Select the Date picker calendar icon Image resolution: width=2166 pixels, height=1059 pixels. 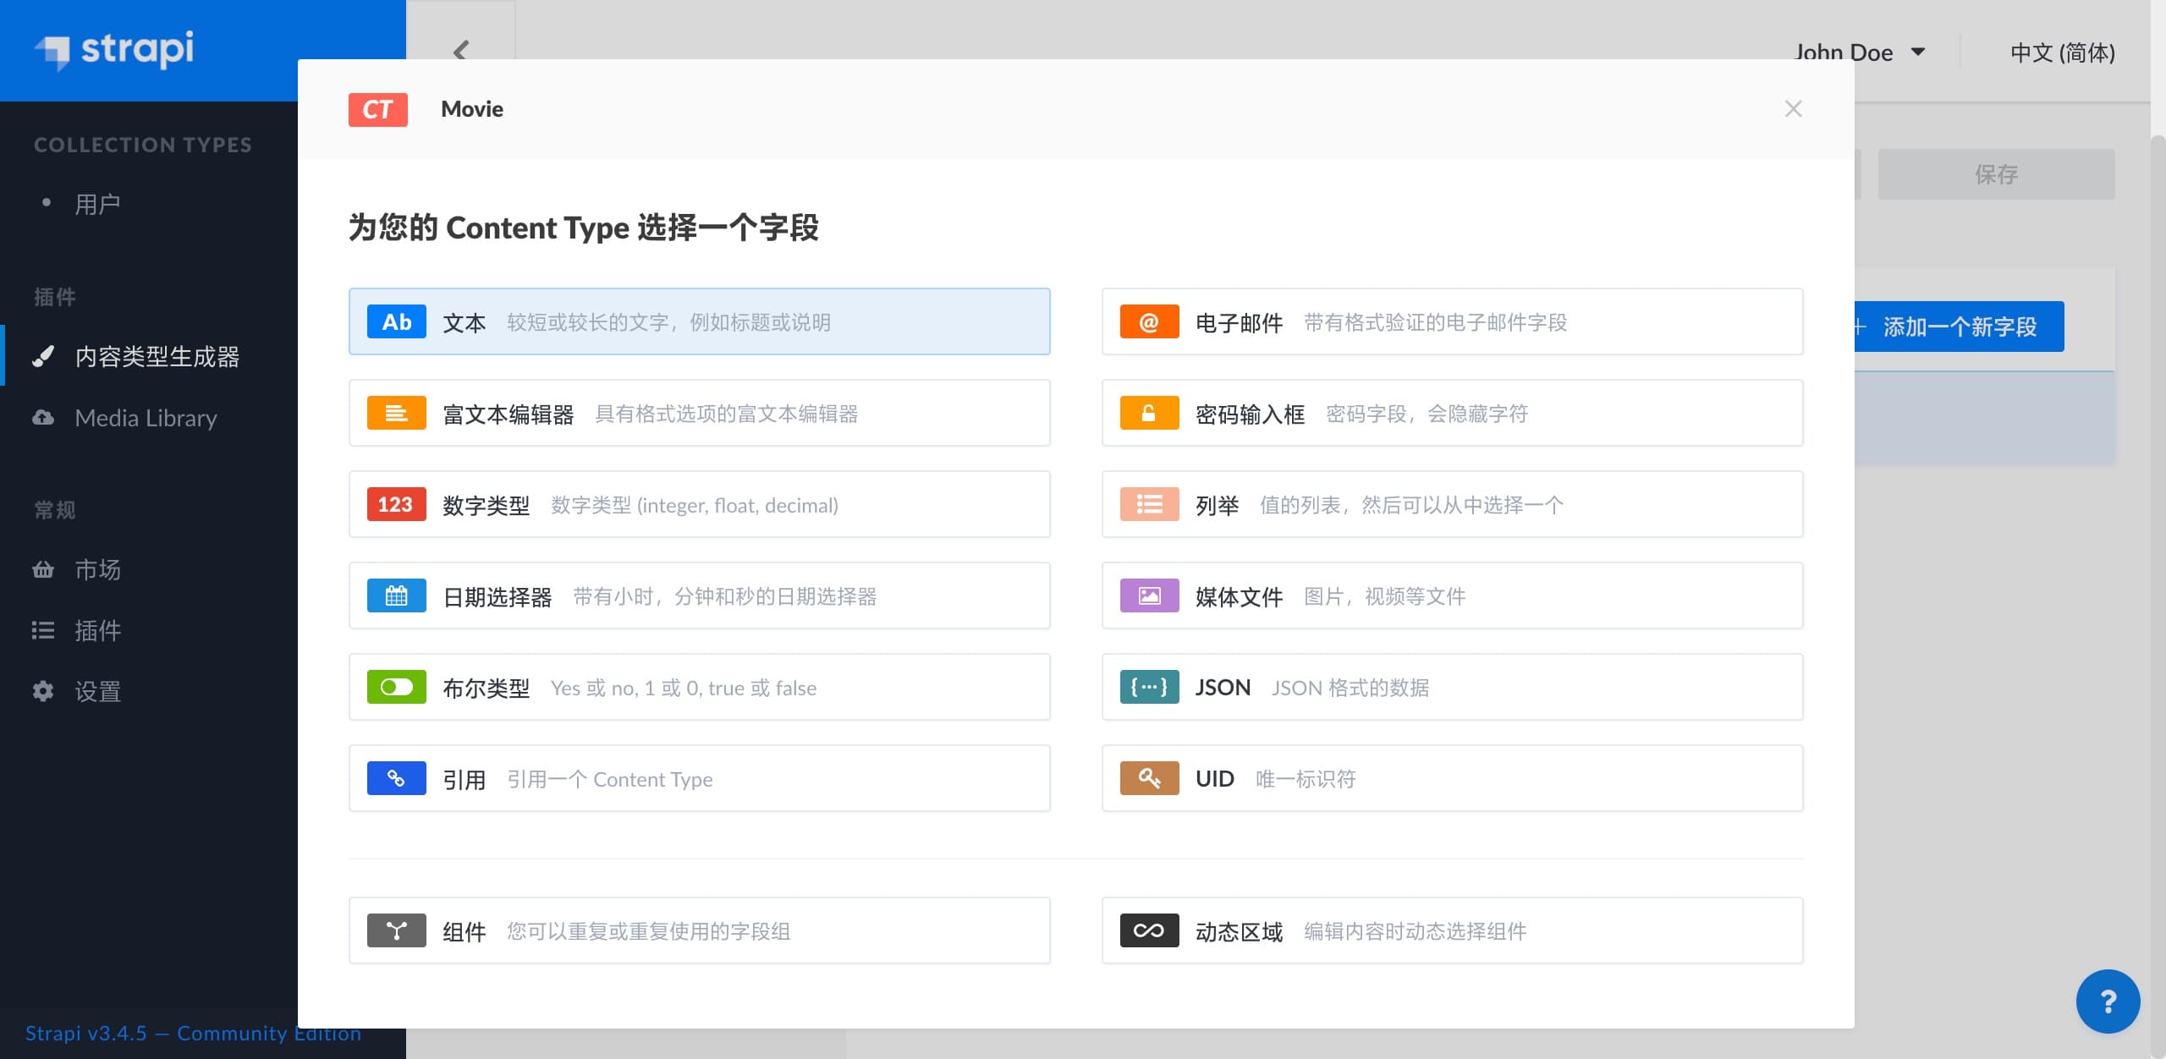(x=396, y=595)
